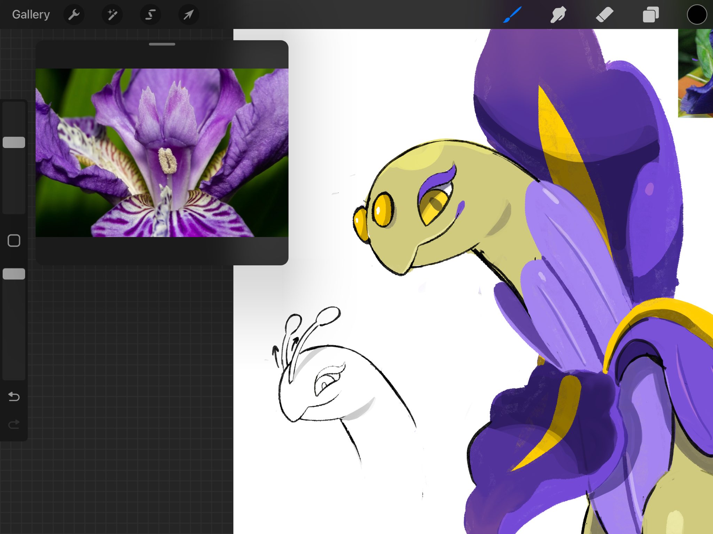The width and height of the screenshot is (713, 534).
Task: Tap the Undo arrow
Action: (14, 396)
